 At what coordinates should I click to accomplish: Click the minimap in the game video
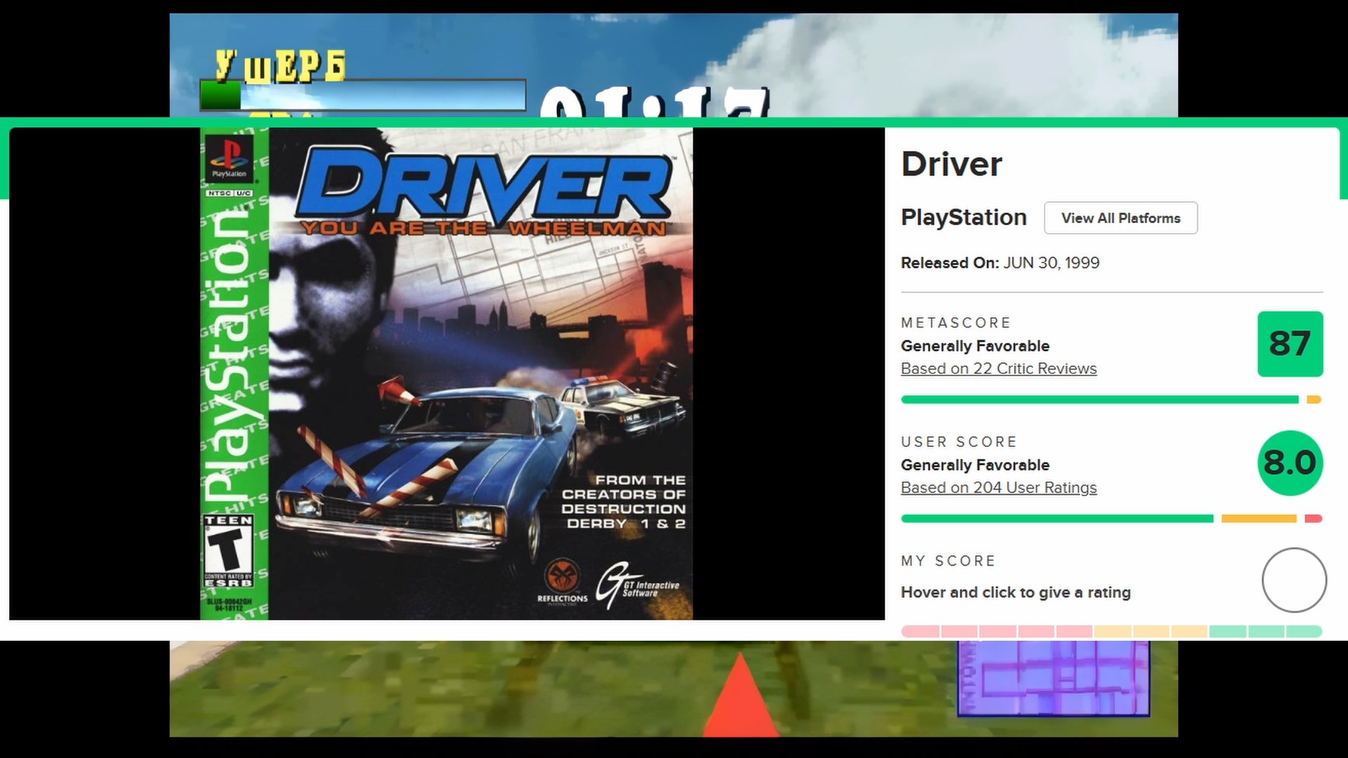[1053, 679]
